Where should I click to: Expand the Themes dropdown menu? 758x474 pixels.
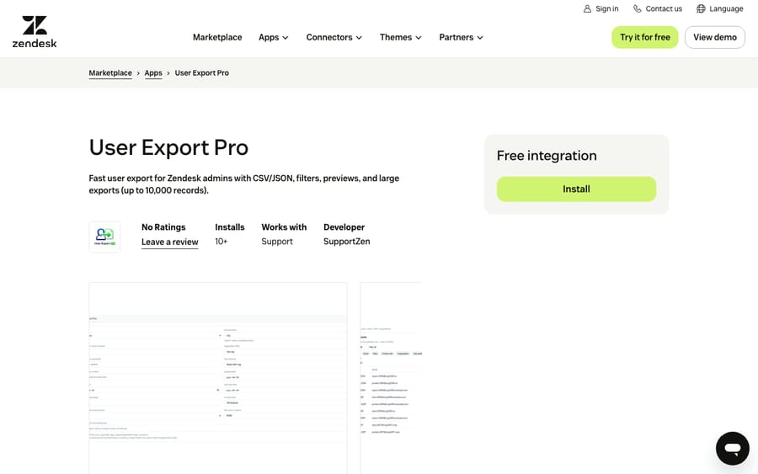[x=401, y=37]
